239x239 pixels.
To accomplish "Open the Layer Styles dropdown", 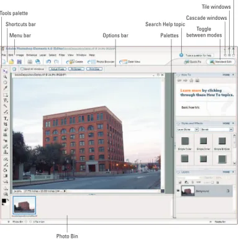I will [x=188, y=129].
